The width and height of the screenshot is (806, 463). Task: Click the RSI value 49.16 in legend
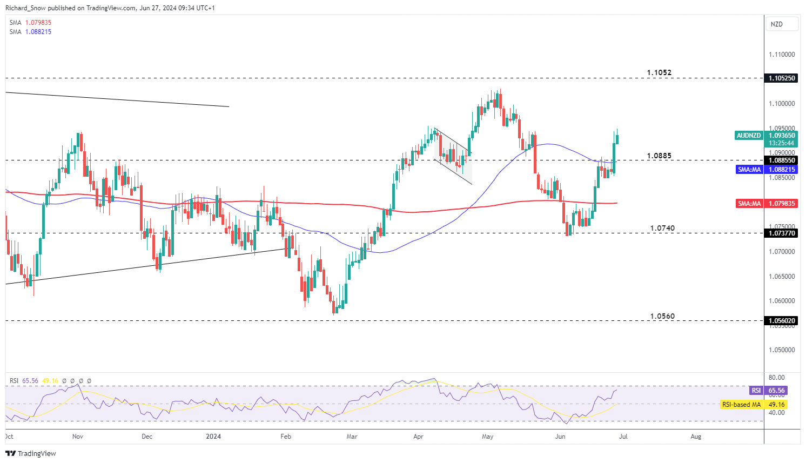point(50,381)
